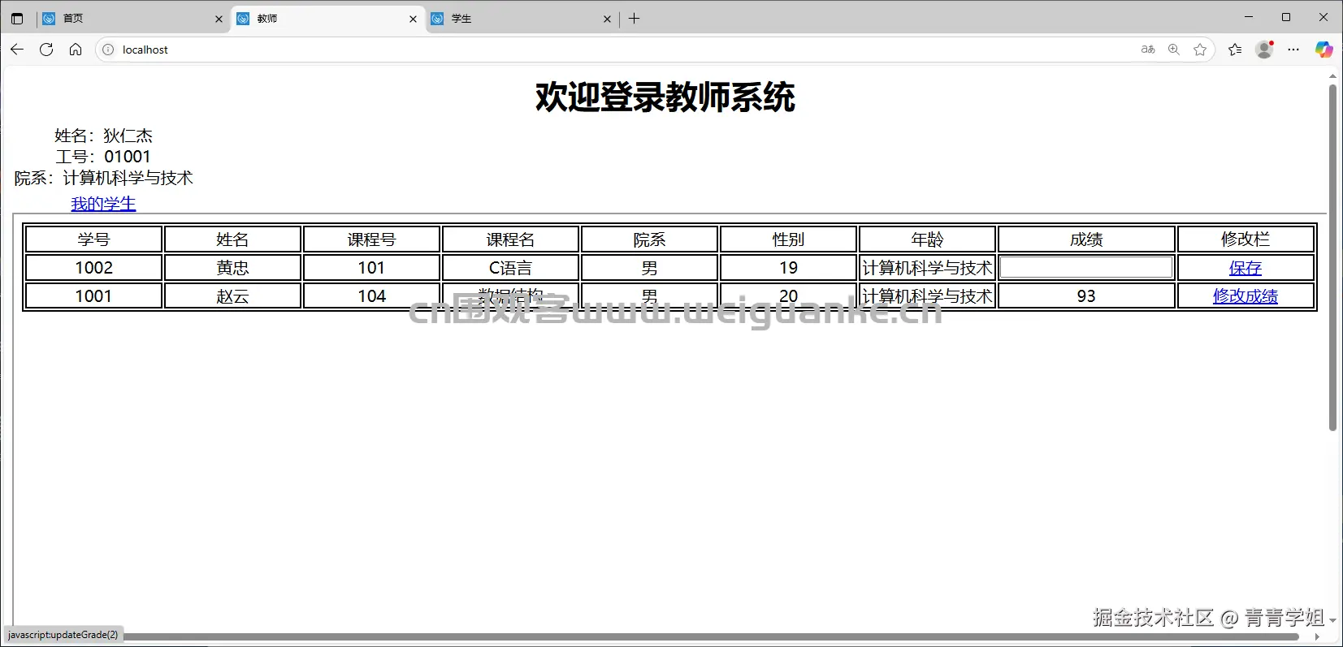This screenshot has height=647, width=1343.
Task: Click course number cell 101
Action: [x=371, y=268]
